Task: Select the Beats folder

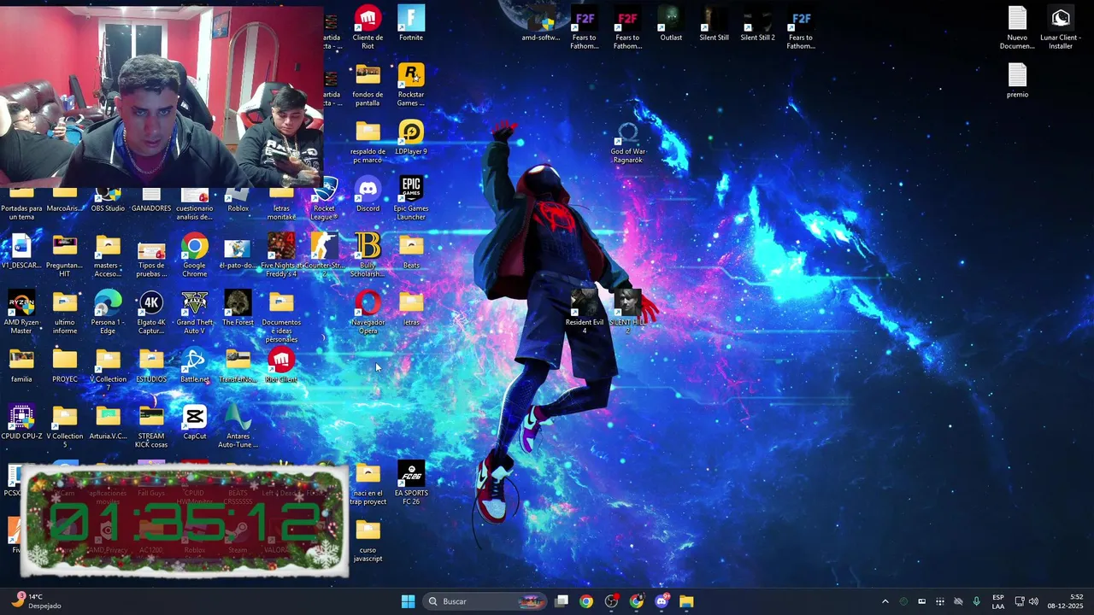Action: [411, 252]
